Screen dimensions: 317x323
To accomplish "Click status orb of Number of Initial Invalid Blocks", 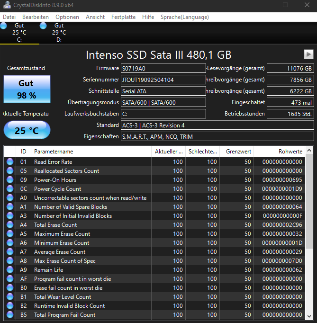I will click(x=10, y=215).
